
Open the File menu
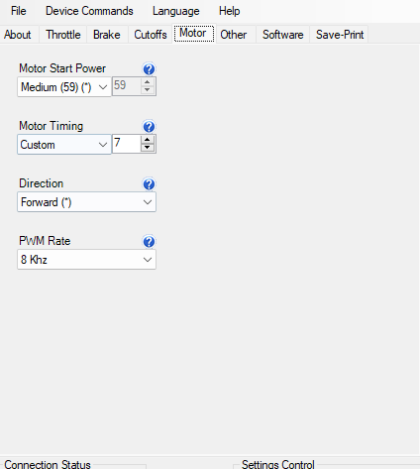[18, 11]
